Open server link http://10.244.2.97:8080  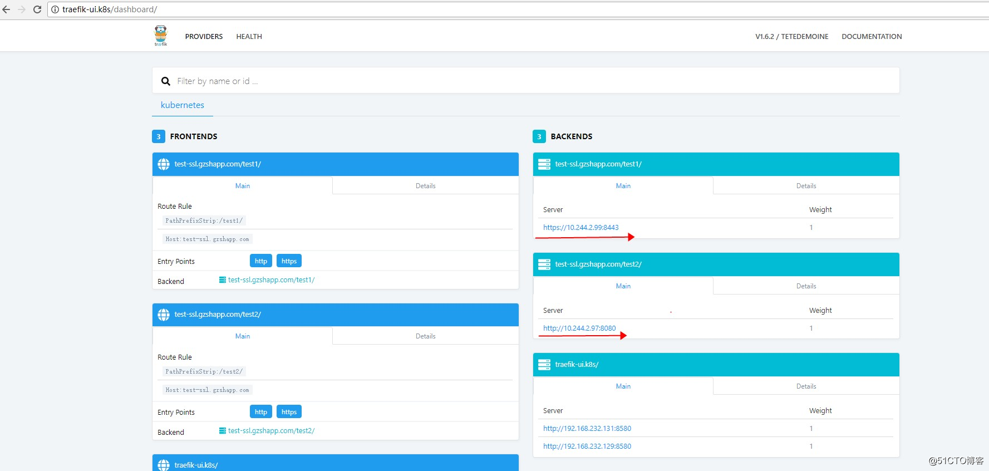[x=579, y=328]
